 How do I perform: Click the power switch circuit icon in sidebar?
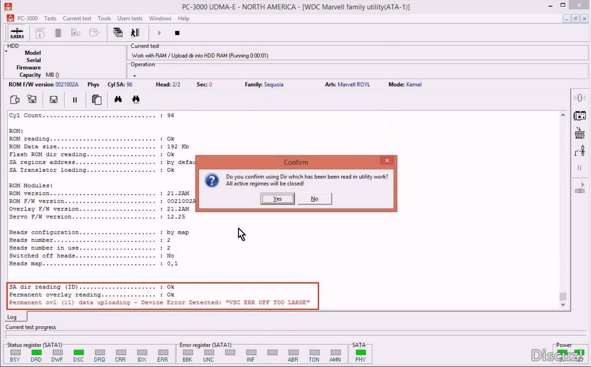(x=580, y=151)
